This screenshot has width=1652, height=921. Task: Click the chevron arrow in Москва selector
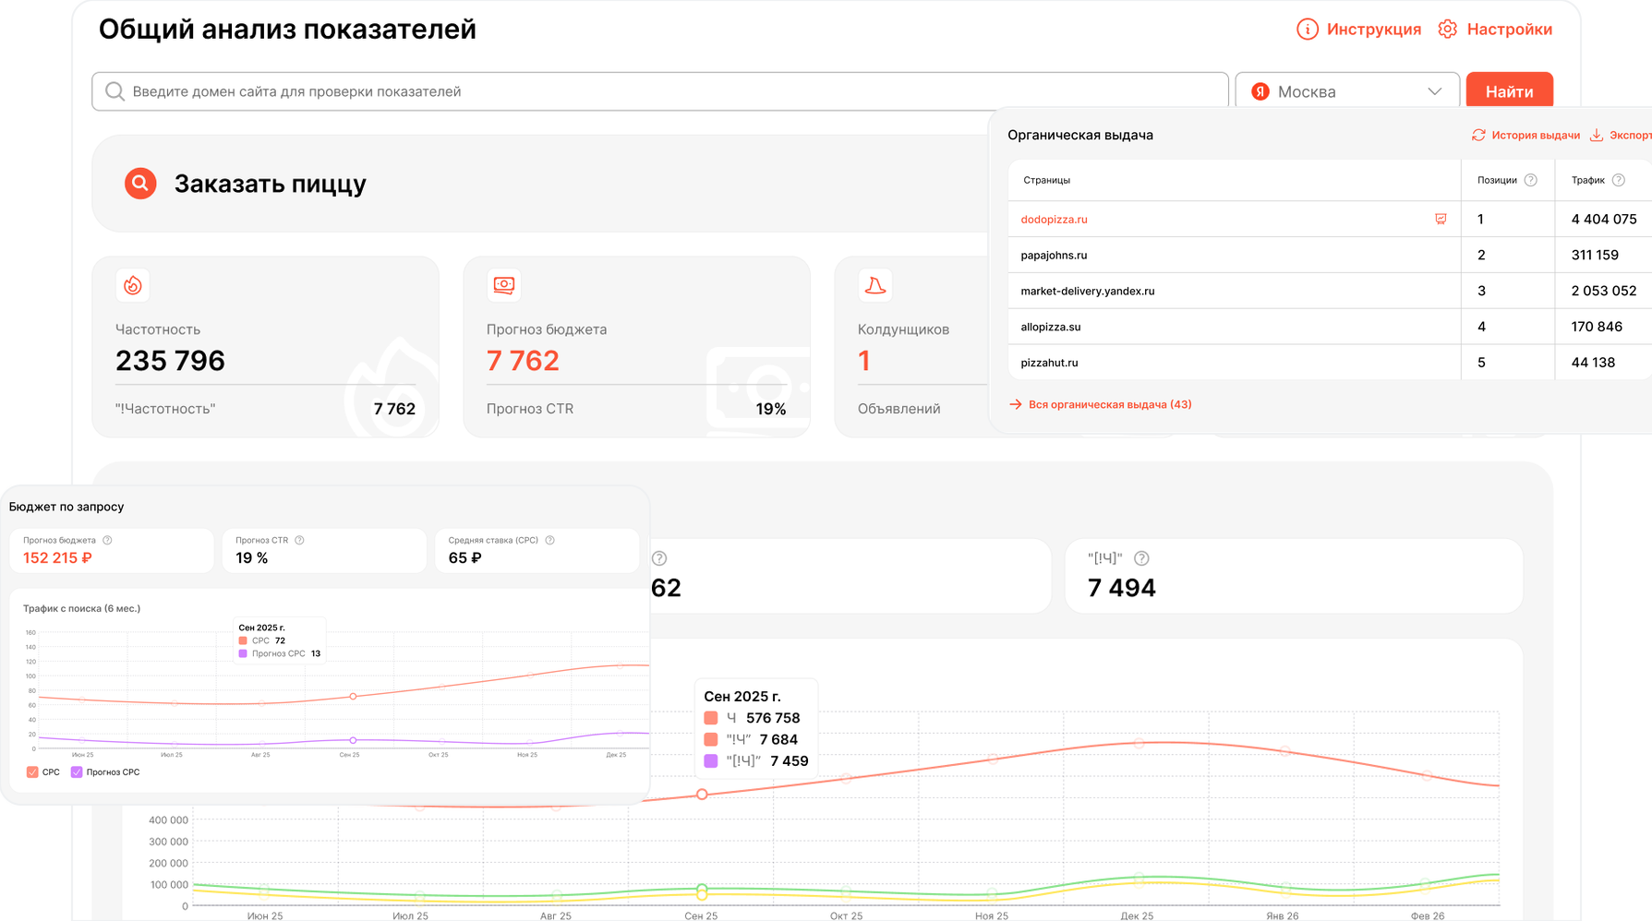point(1434,91)
